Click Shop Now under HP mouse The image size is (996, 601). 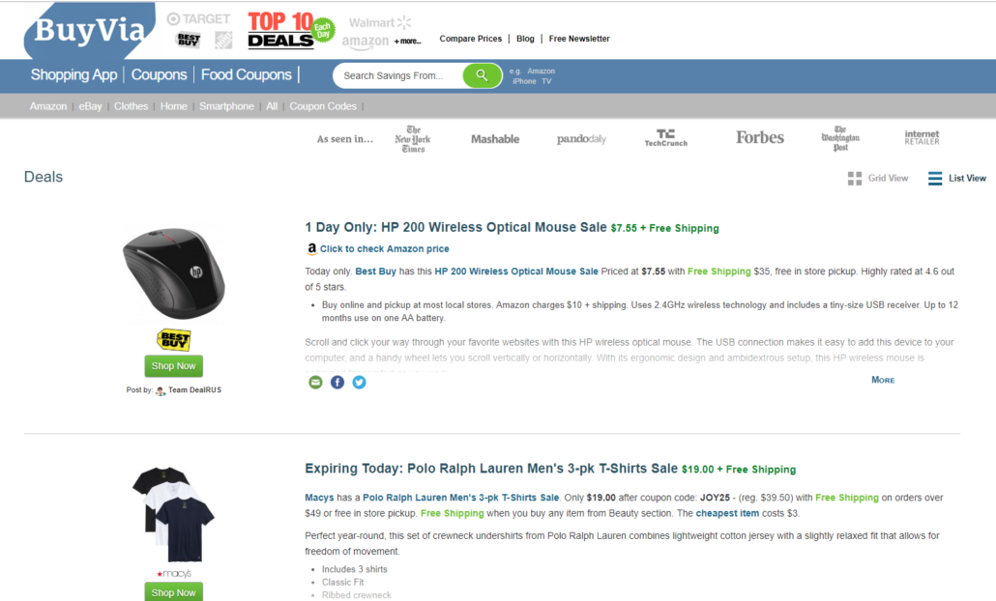pos(173,366)
